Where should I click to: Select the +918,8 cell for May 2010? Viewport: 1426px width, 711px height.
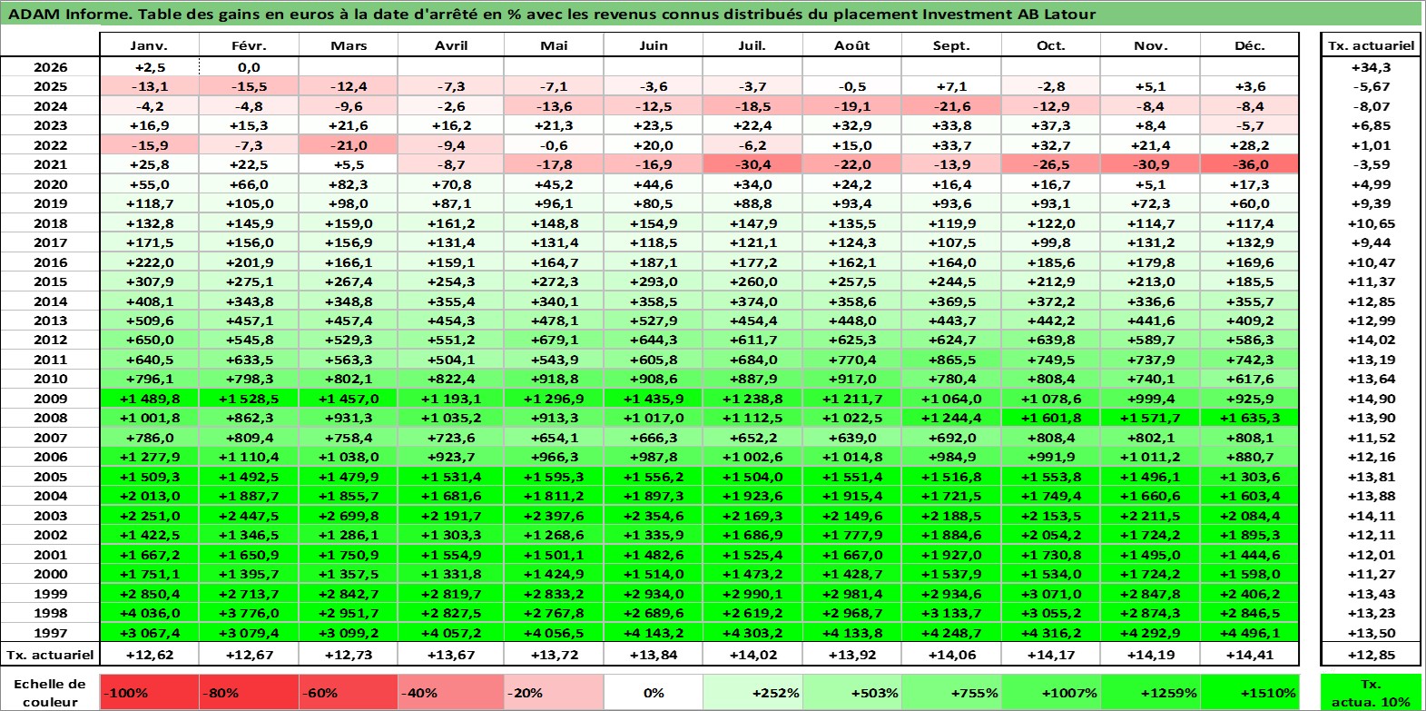coord(554,379)
